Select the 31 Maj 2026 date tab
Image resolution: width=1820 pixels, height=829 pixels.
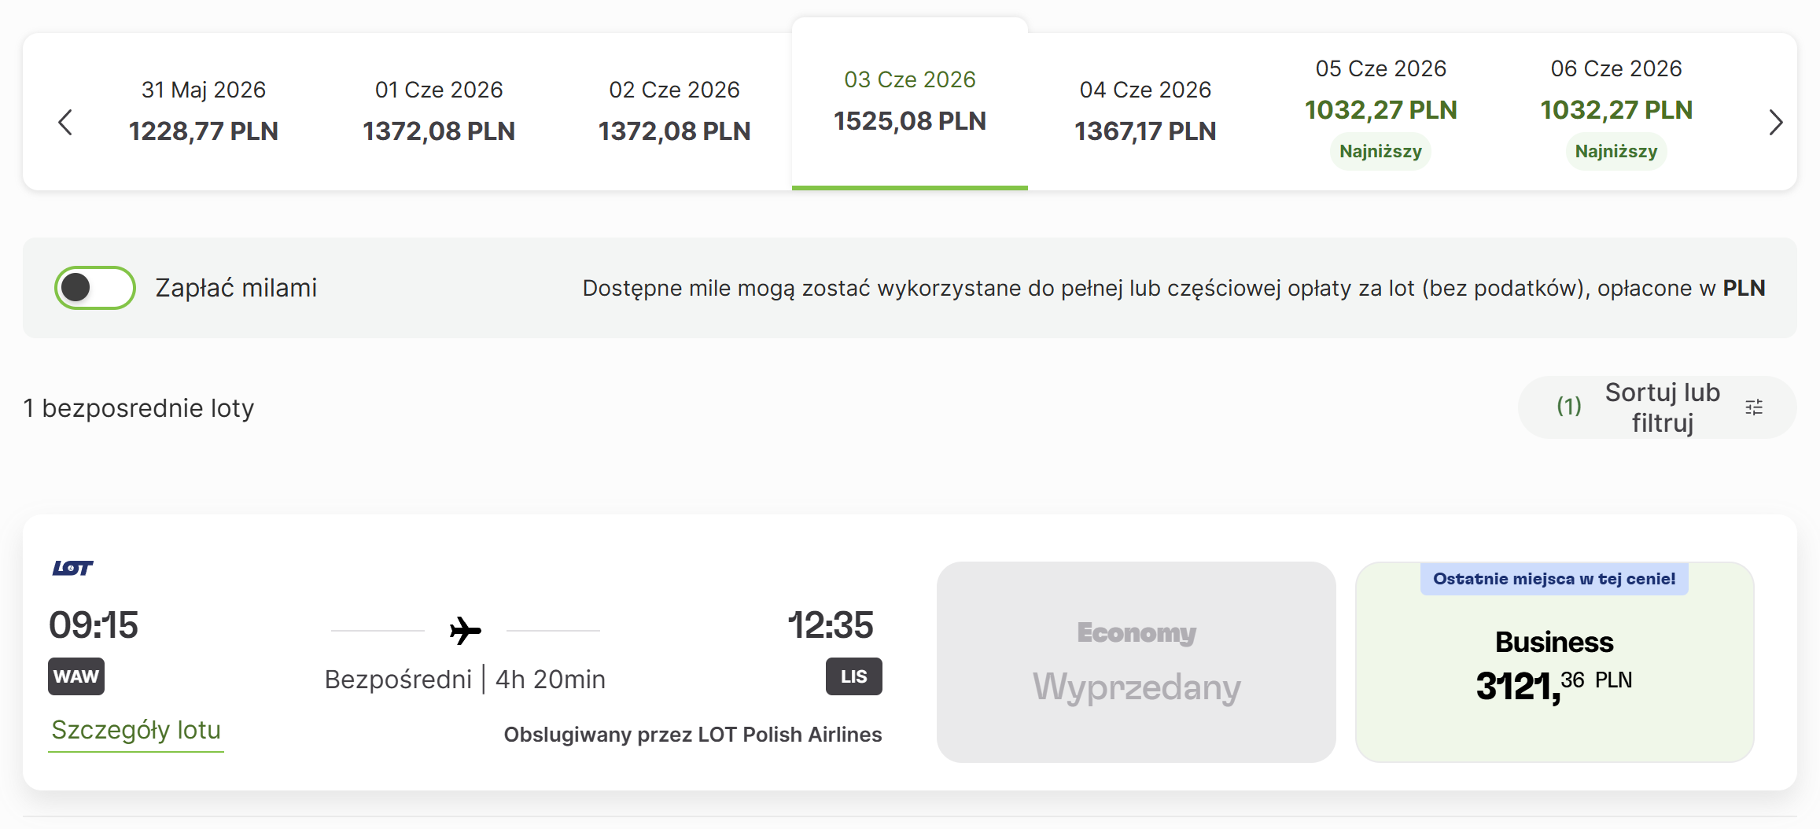[x=204, y=111]
